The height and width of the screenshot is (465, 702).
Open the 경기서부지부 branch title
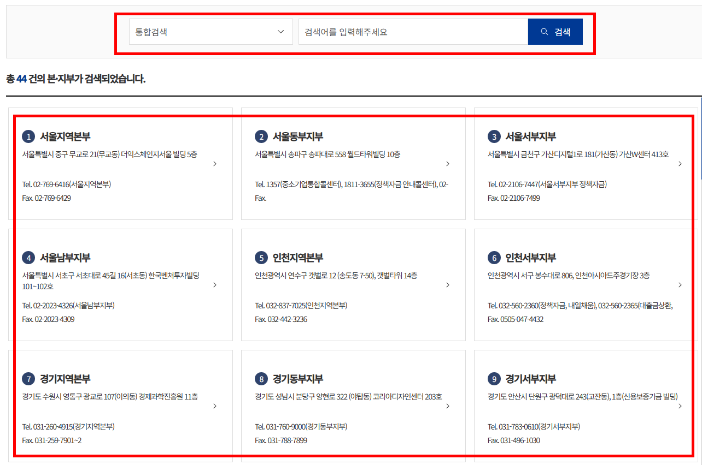coord(531,379)
